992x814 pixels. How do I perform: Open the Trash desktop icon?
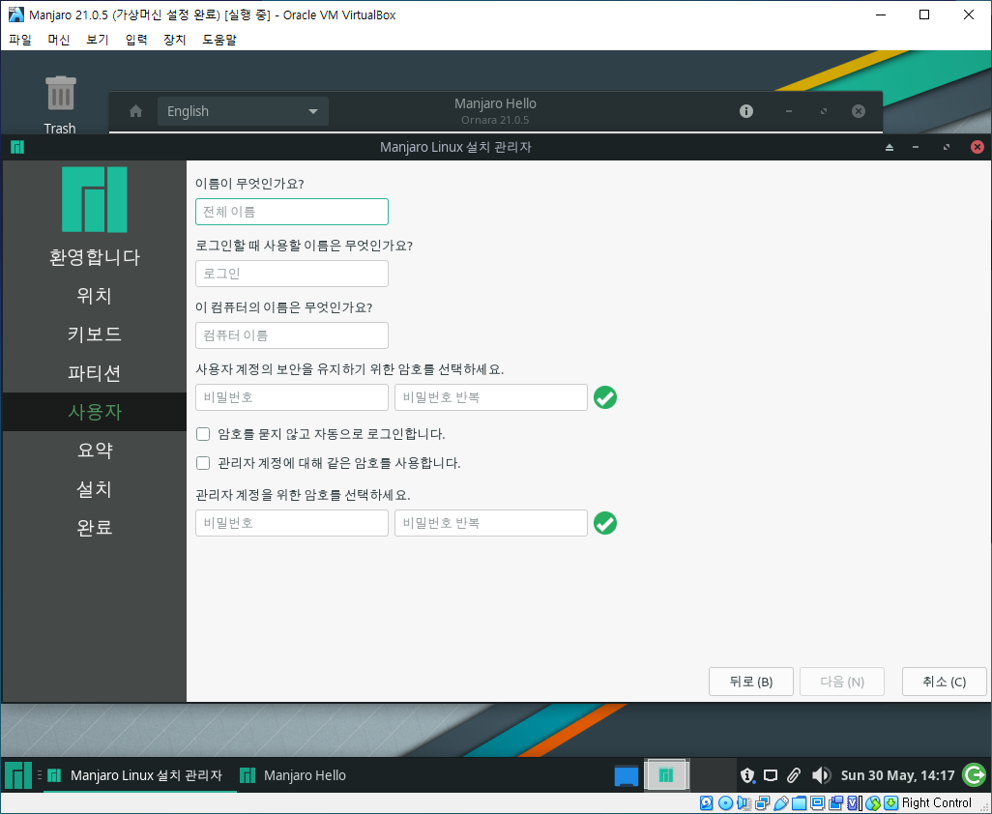[x=60, y=104]
